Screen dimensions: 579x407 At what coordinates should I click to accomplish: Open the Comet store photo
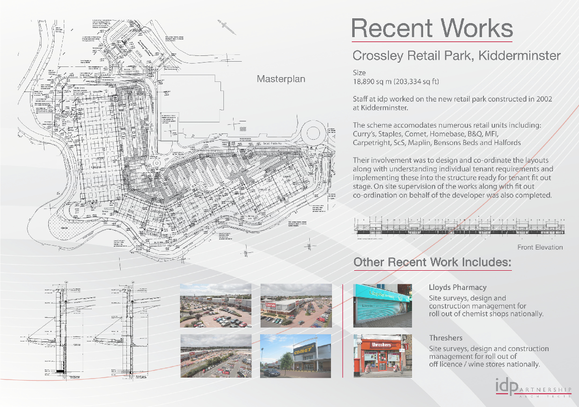296,355
